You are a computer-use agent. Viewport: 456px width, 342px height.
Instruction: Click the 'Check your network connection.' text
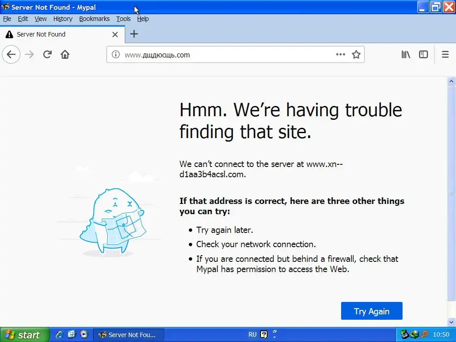pyautogui.click(x=256, y=244)
